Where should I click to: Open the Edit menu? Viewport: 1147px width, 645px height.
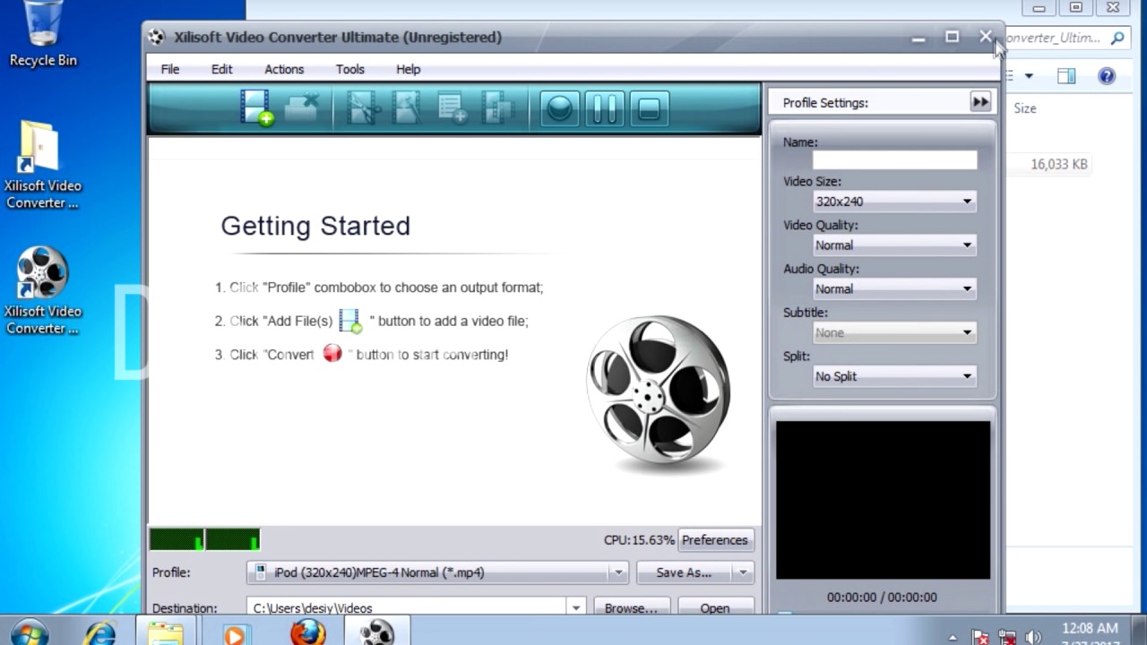coord(221,69)
